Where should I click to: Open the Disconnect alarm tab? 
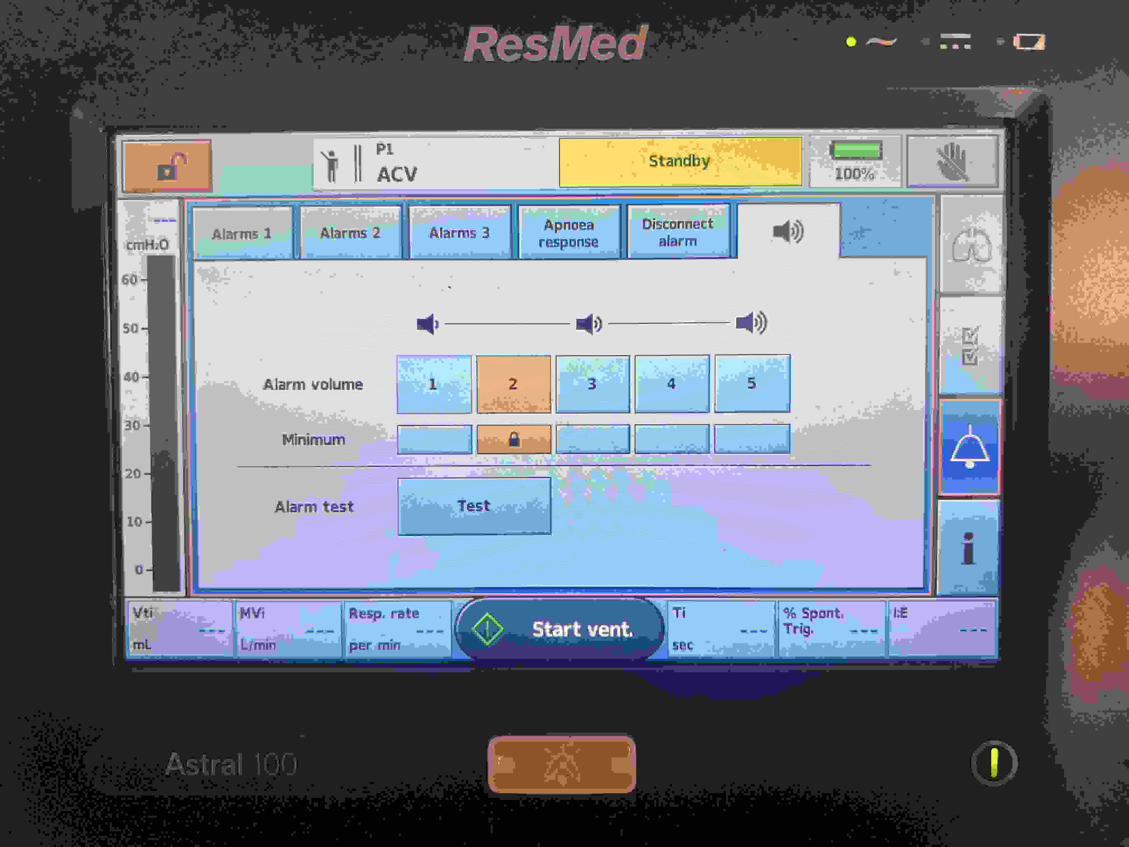pyautogui.click(x=678, y=232)
